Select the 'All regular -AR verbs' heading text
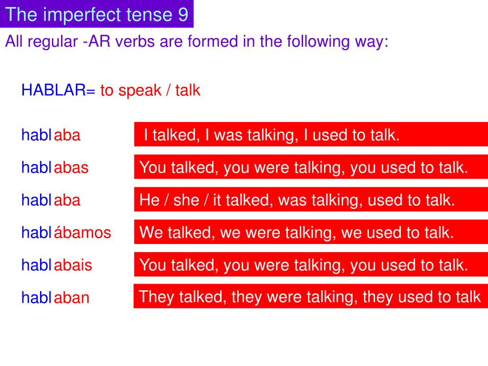This screenshot has width=488, height=366. (197, 42)
